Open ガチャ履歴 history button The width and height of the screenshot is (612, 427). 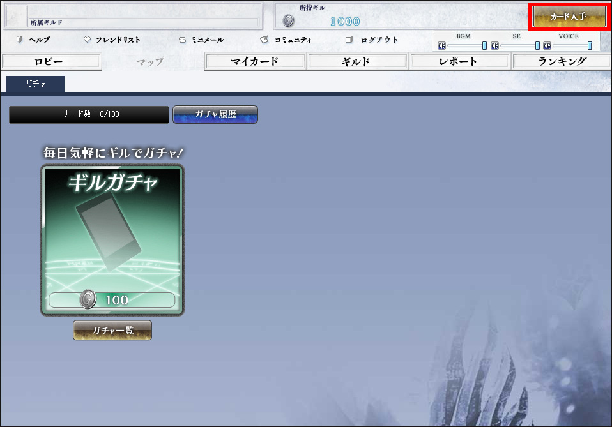(x=215, y=115)
